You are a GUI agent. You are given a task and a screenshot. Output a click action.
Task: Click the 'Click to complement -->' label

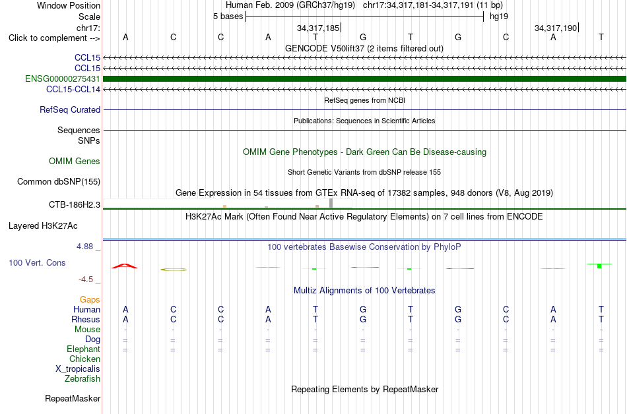(54, 38)
